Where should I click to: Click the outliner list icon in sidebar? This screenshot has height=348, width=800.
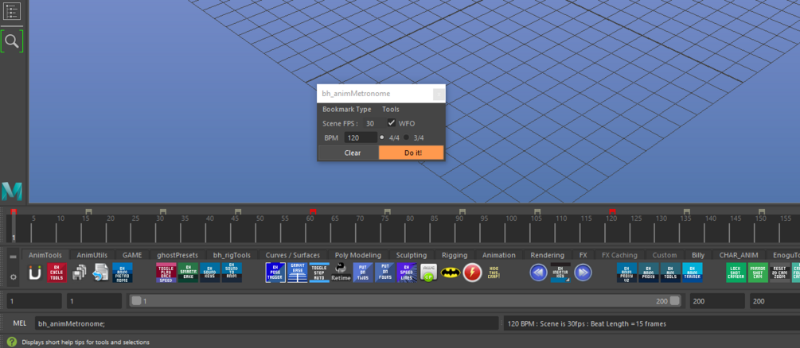(x=12, y=10)
